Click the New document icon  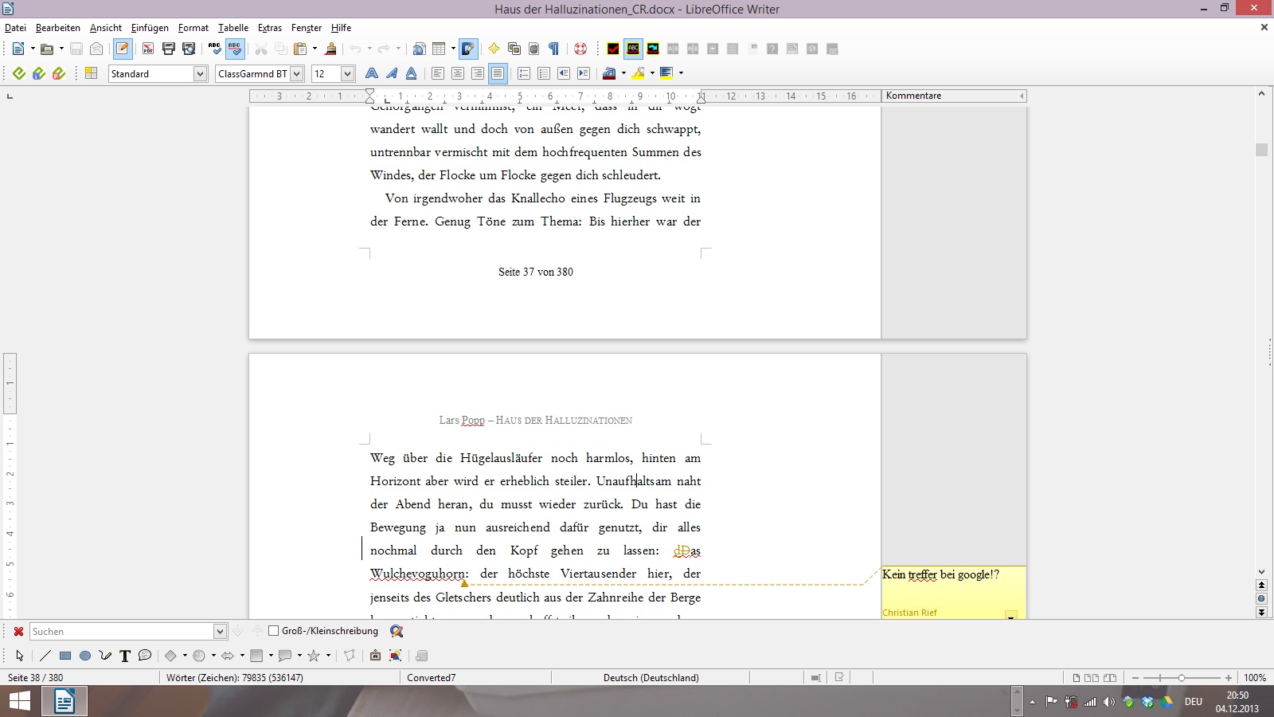tap(18, 49)
